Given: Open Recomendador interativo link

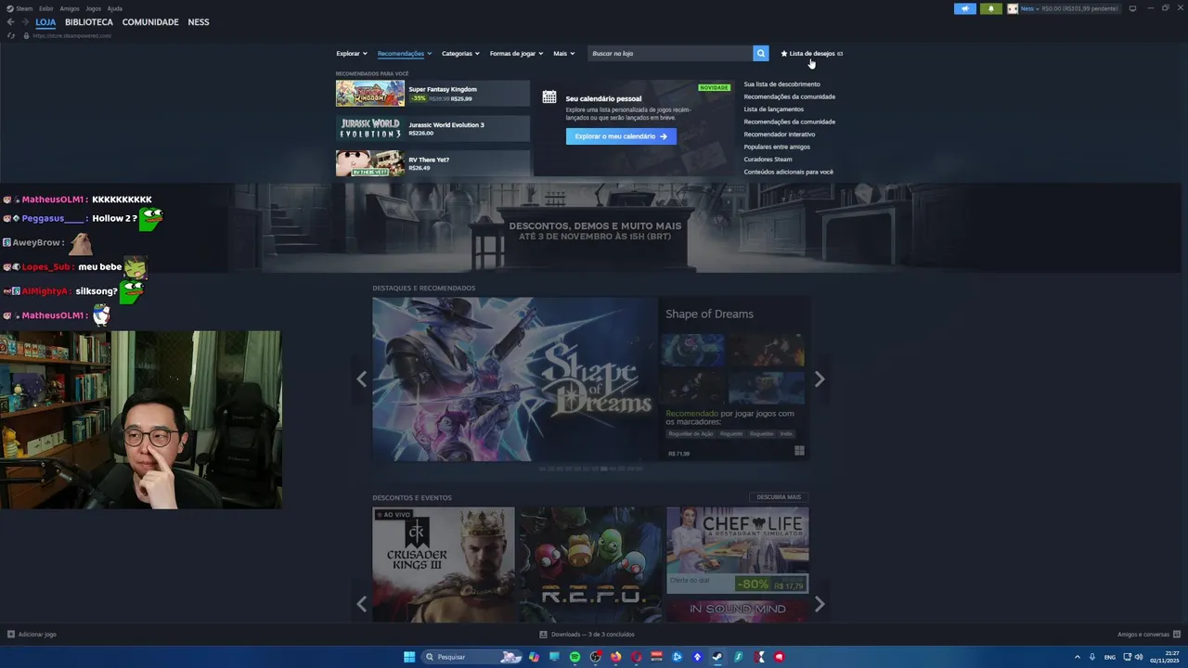Looking at the screenshot, I should click(x=779, y=135).
